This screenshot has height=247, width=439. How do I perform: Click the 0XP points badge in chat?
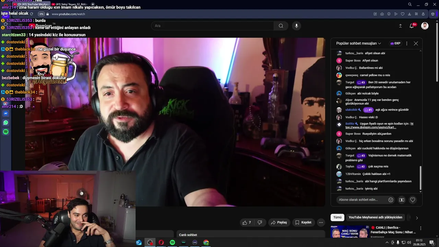[x=396, y=44]
